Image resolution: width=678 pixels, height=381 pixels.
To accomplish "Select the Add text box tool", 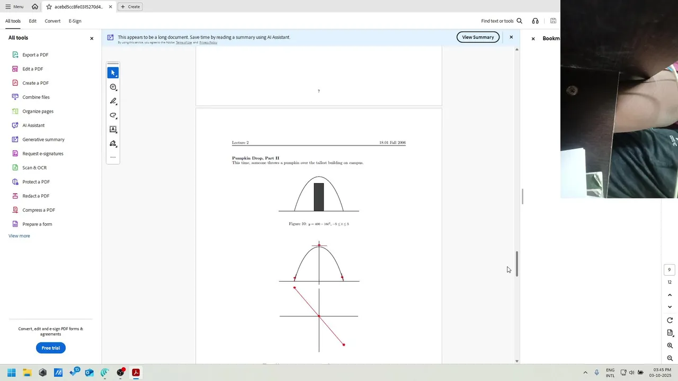I will click(x=113, y=129).
